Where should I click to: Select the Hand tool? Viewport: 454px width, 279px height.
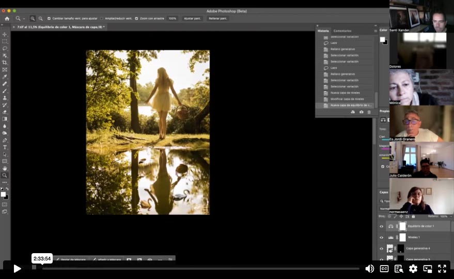pyautogui.click(x=5, y=168)
